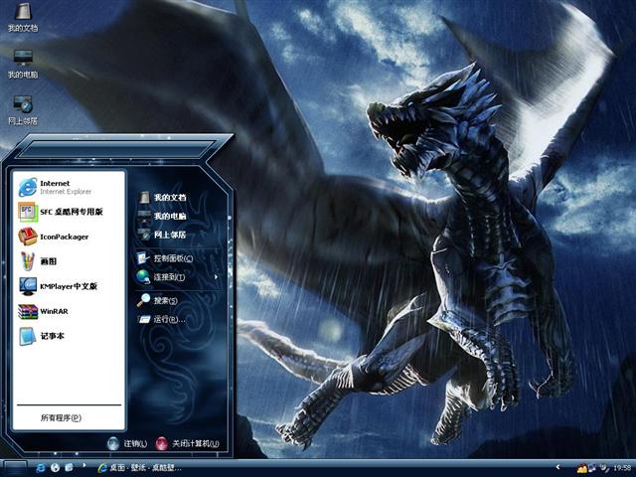The width and height of the screenshot is (636, 477).
Task: Open 控制面板 in start menu
Action: click(x=171, y=258)
